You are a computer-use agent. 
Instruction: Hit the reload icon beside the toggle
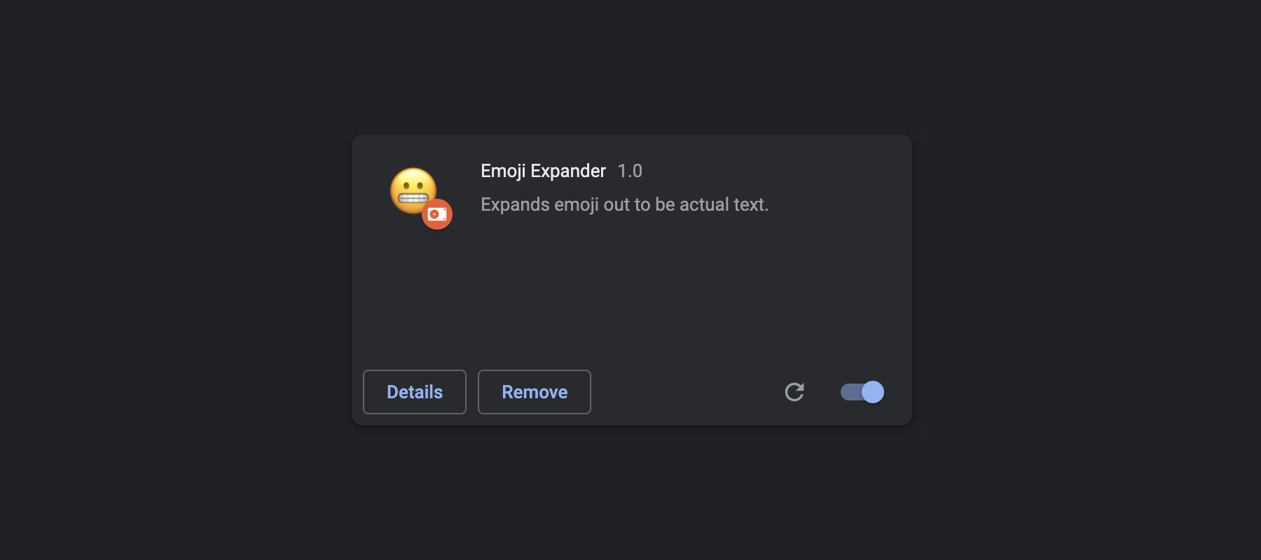(794, 392)
